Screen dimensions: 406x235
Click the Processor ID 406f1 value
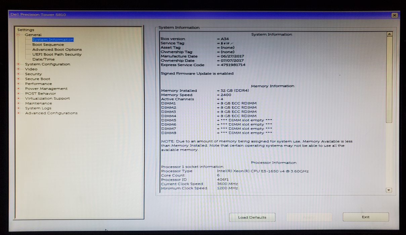click(x=223, y=180)
